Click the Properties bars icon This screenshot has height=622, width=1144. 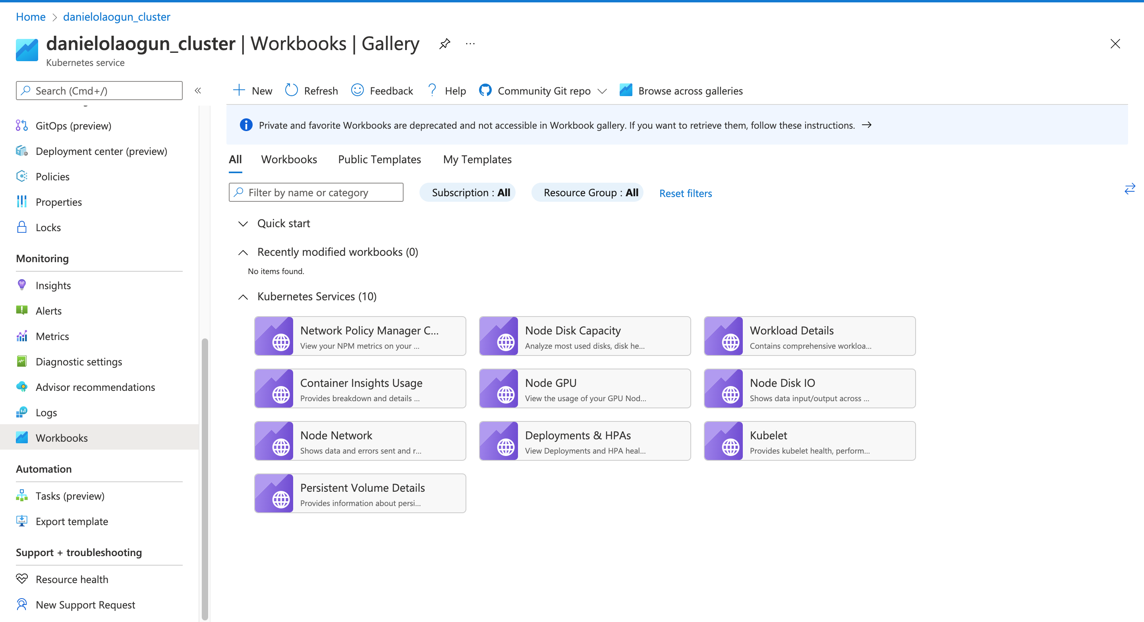pos(22,201)
